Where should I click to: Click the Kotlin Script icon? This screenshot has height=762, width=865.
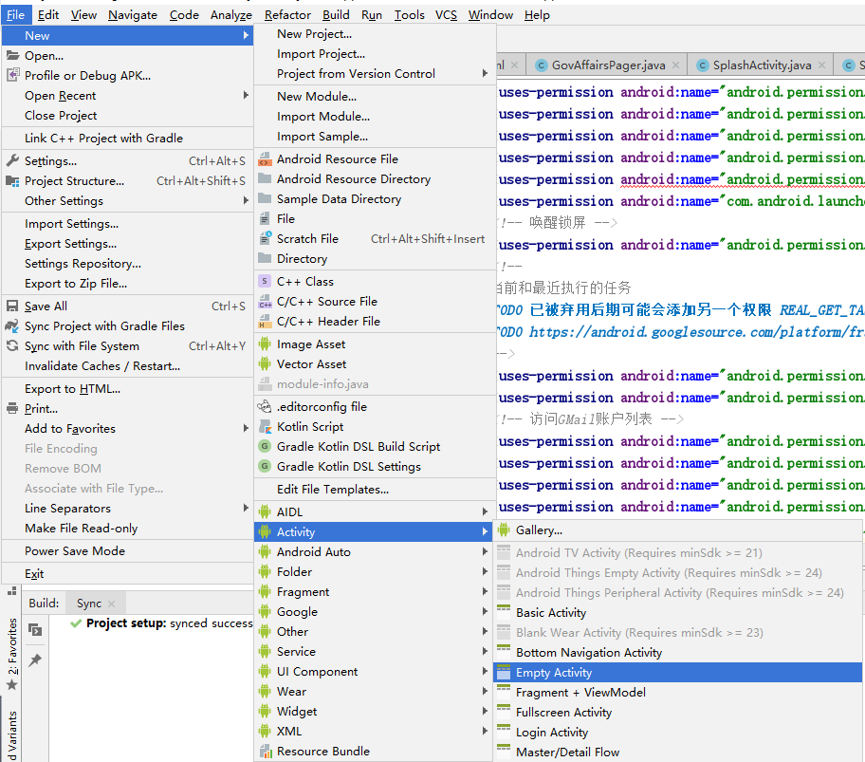coord(265,426)
